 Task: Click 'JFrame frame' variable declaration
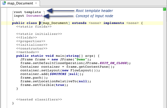pyautogui.click(x=33, y=59)
